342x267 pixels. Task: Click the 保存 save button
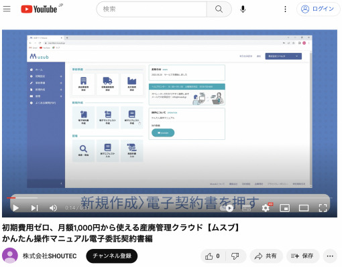[302, 256]
